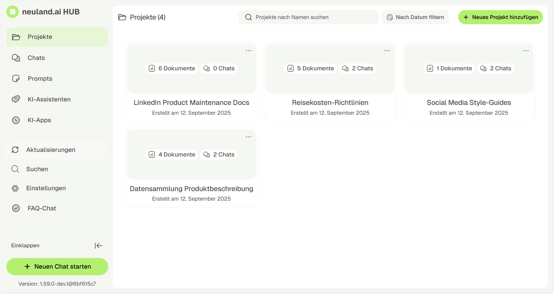Open three-dot menu on LinkedIn Product Maintenance Docs
Screen dimensions: 554x294
[x=248, y=51]
